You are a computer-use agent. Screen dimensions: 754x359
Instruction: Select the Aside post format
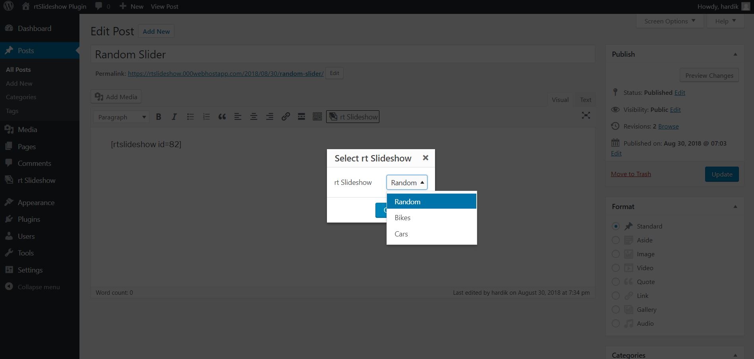click(x=615, y=240)
